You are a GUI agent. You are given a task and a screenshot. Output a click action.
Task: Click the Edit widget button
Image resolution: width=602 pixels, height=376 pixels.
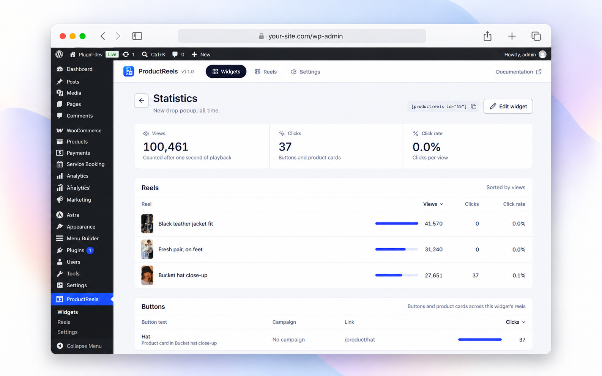508,106
